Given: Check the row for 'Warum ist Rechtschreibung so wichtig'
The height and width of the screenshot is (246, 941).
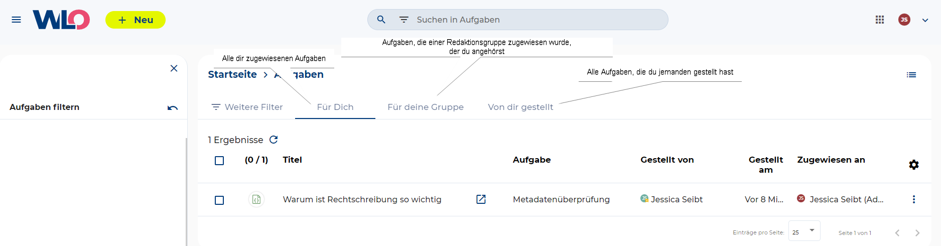Looking at the screenshot, I should coord(219,200).
